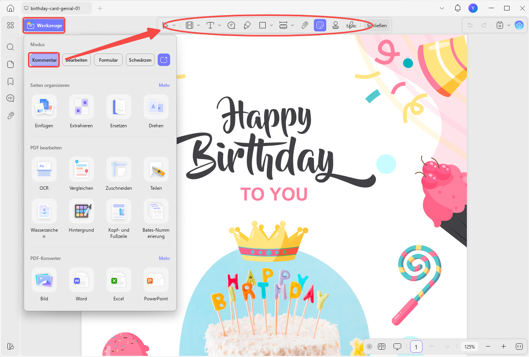Launch the OCR tool

44,174
